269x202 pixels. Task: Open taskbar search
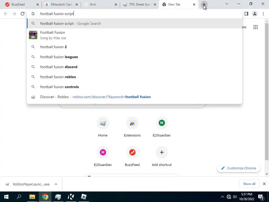(19, 197)
